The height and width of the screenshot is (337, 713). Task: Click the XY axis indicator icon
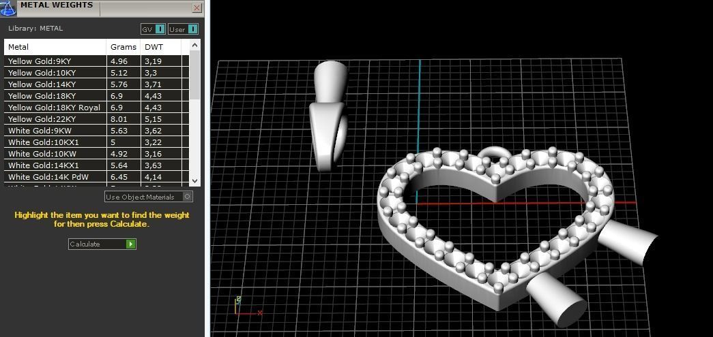pos(248,306)
